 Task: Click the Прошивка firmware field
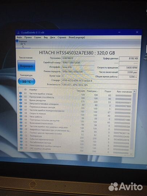(x=78, y=58)
